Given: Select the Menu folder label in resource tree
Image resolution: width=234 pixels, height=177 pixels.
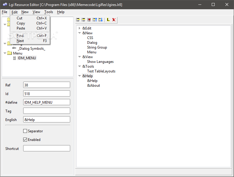Looking at the screenshot, I should [x=18, y=53].
